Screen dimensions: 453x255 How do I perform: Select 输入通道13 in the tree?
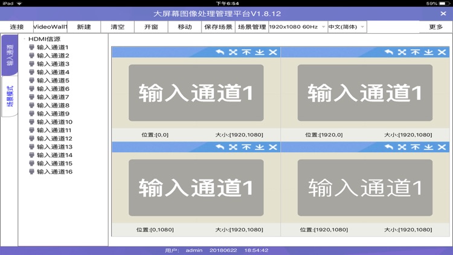pyautogui.click(x=54, y=147)
